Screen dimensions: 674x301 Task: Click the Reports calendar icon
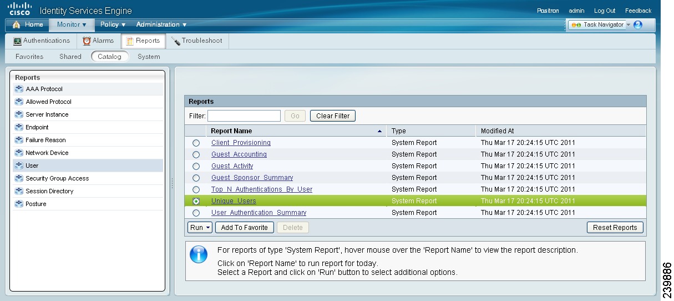pos(130,41)
